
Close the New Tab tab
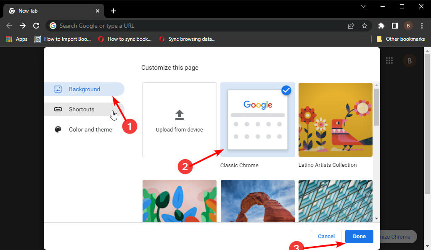pos(98,11)
